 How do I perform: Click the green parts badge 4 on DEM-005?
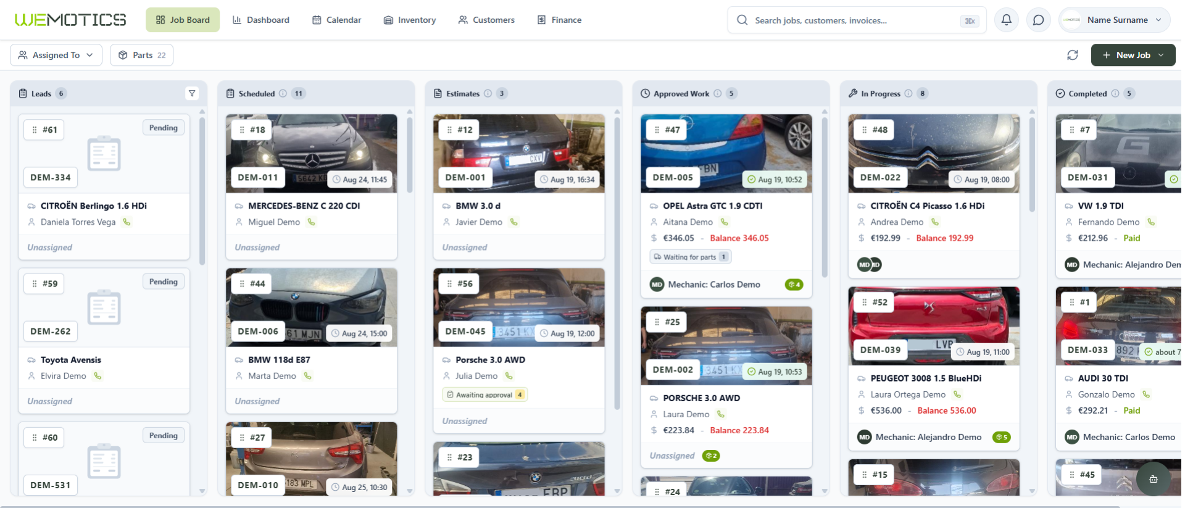(x=794, y=285)
